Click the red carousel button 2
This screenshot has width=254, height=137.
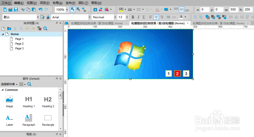pyautogui.click(x=177, y=74)
